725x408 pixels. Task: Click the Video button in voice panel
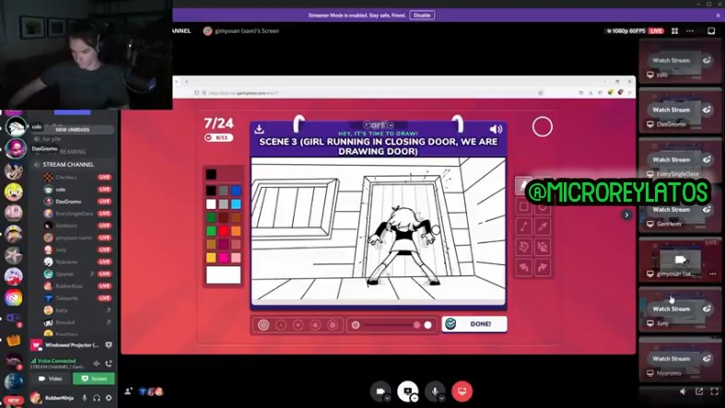click(x=51, y=379)
